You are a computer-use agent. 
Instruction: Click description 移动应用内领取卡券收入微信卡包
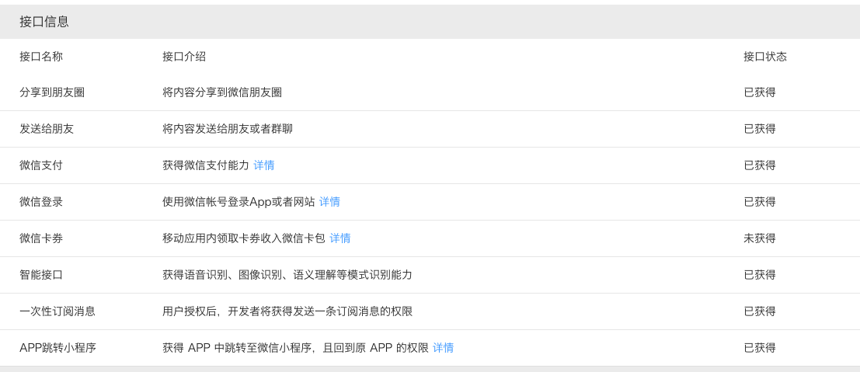244,238
